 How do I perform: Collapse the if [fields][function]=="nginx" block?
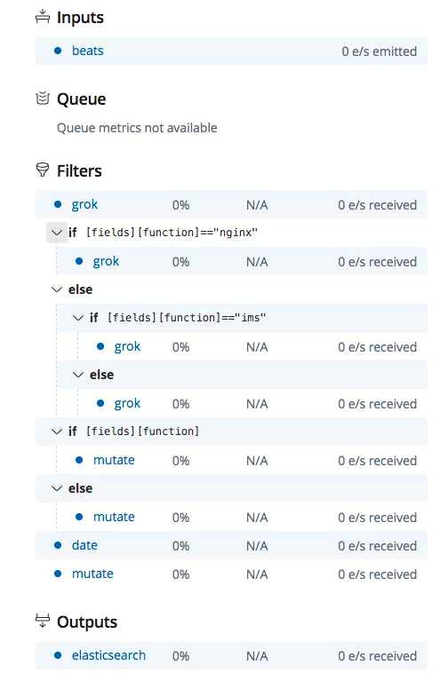click(57, 233)
